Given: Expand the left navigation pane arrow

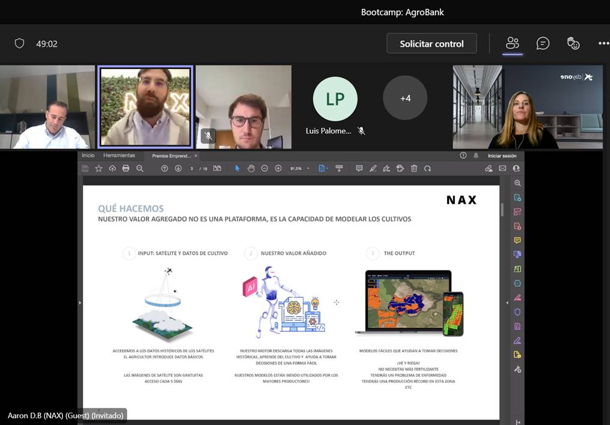Looking at the screenshot, I should 80,302.
